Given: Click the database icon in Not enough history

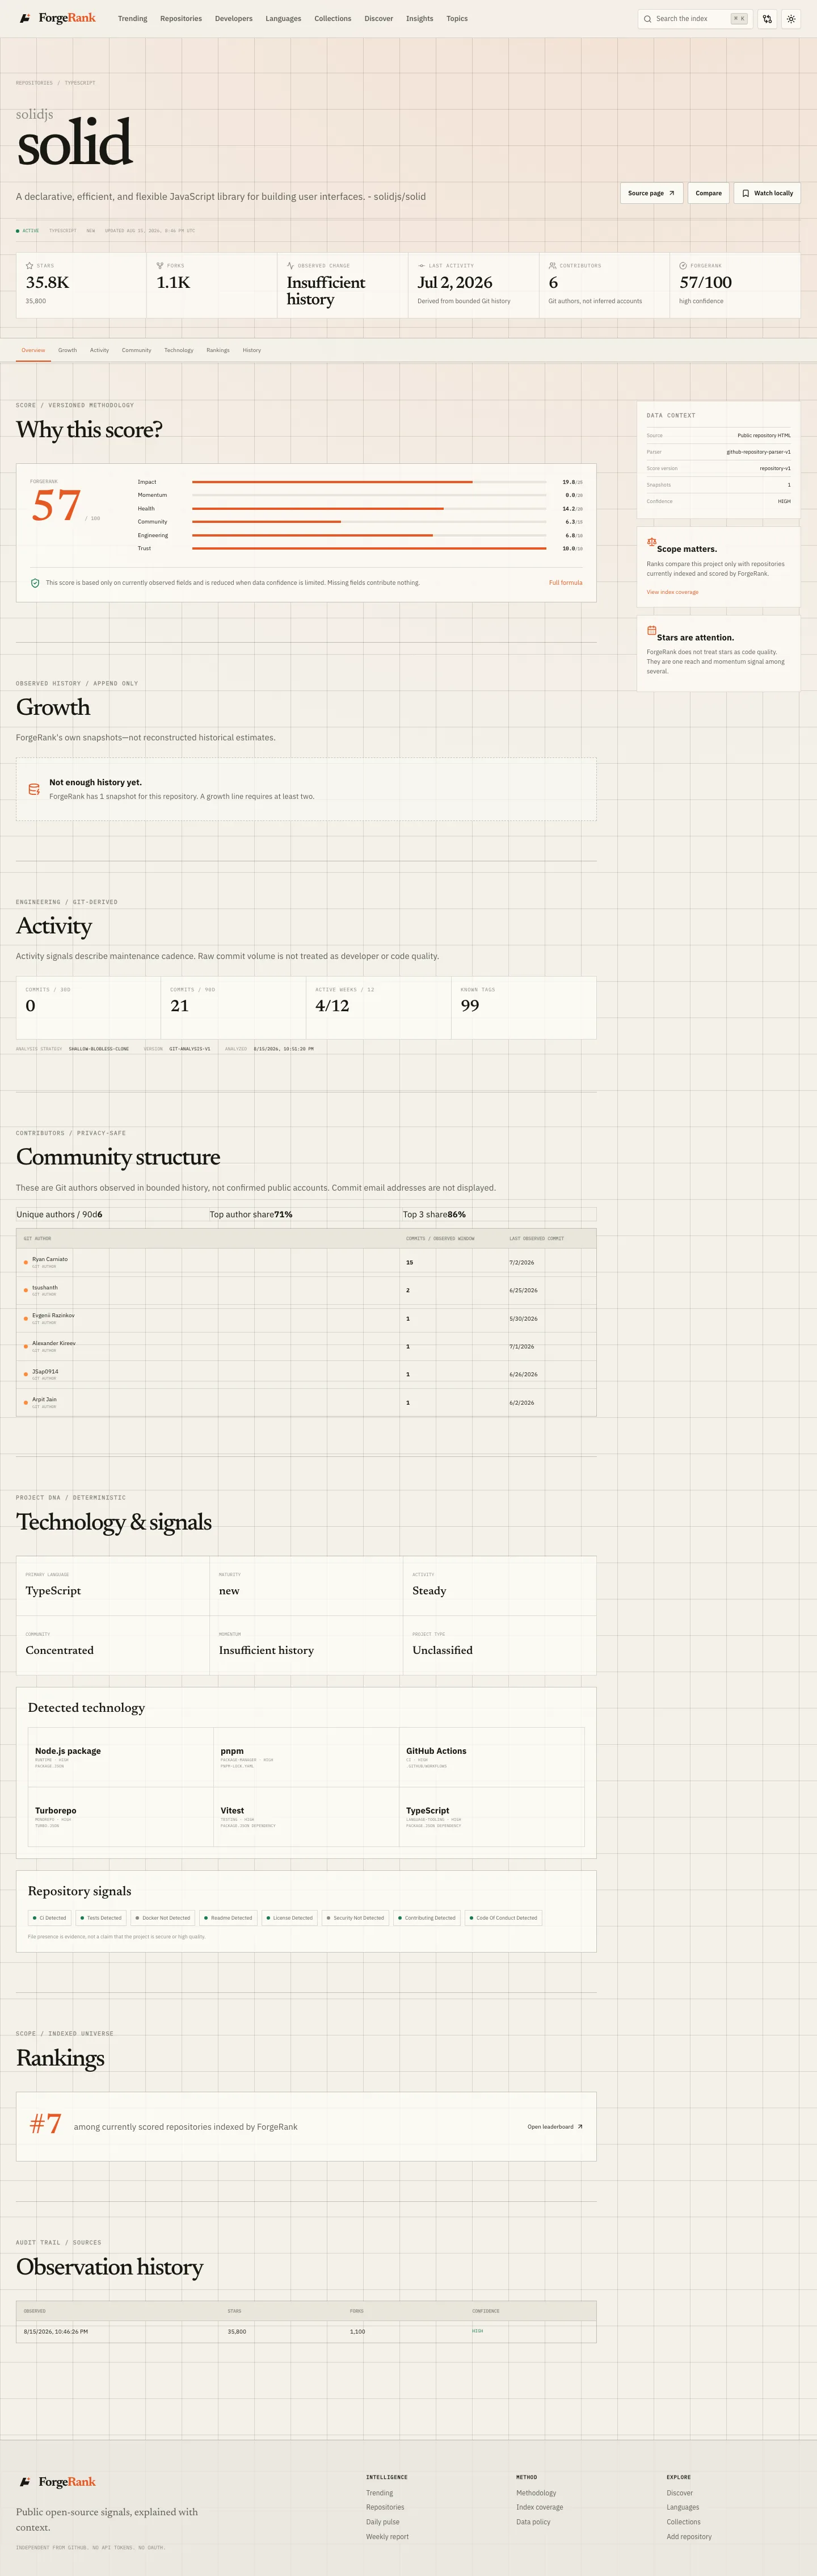Looking at the screenshot, I should click(34, 790).
